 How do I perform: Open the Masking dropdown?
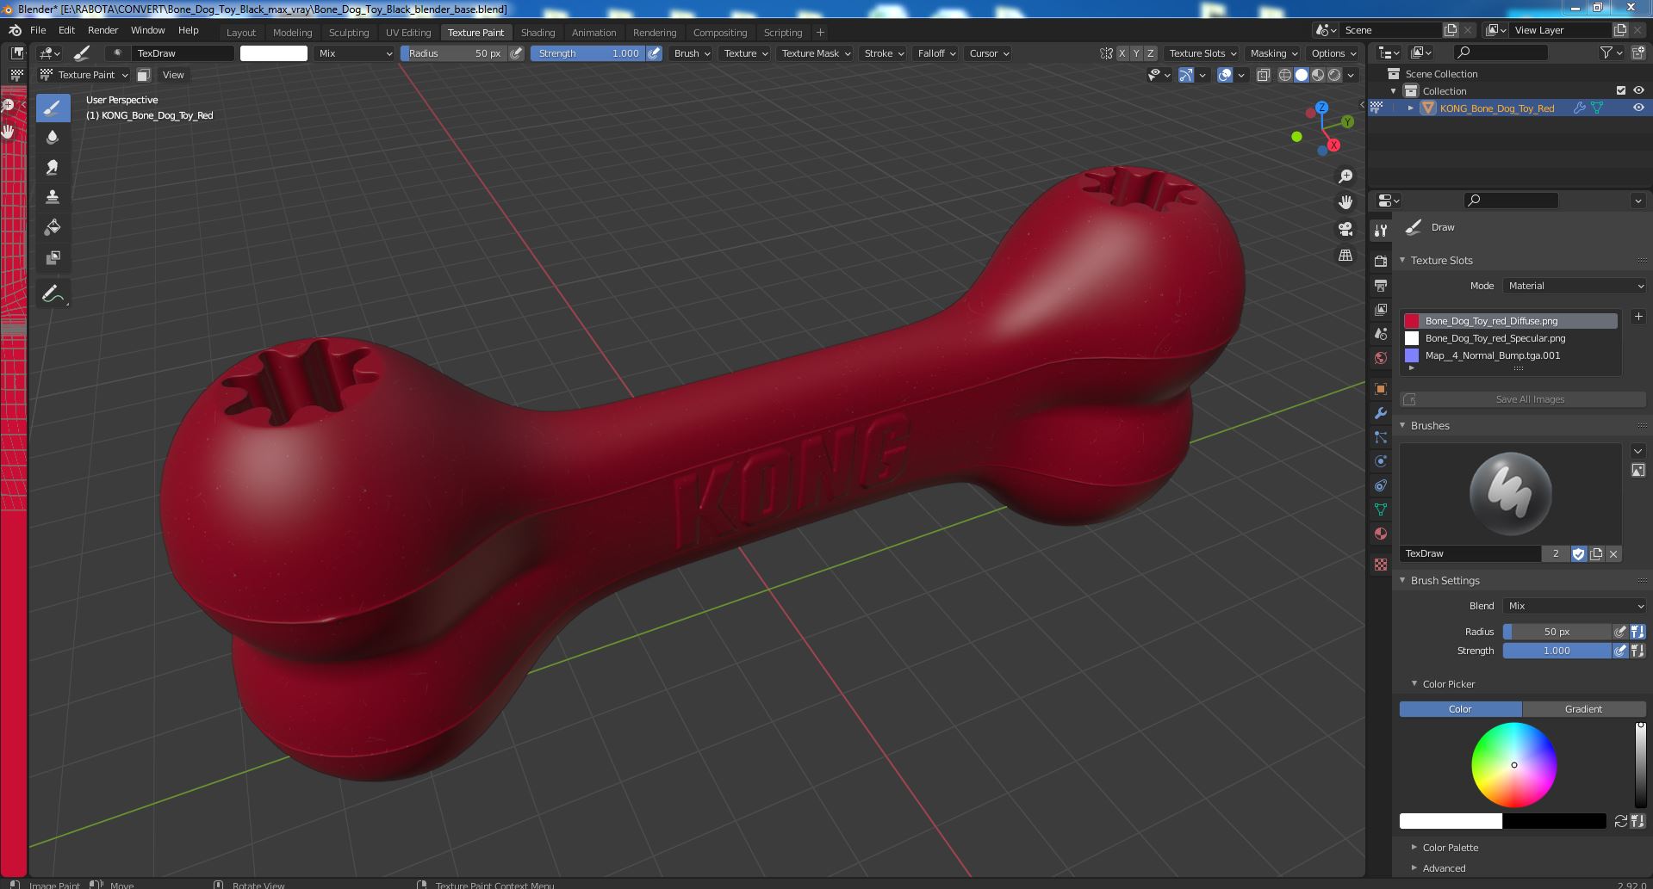1273,53
